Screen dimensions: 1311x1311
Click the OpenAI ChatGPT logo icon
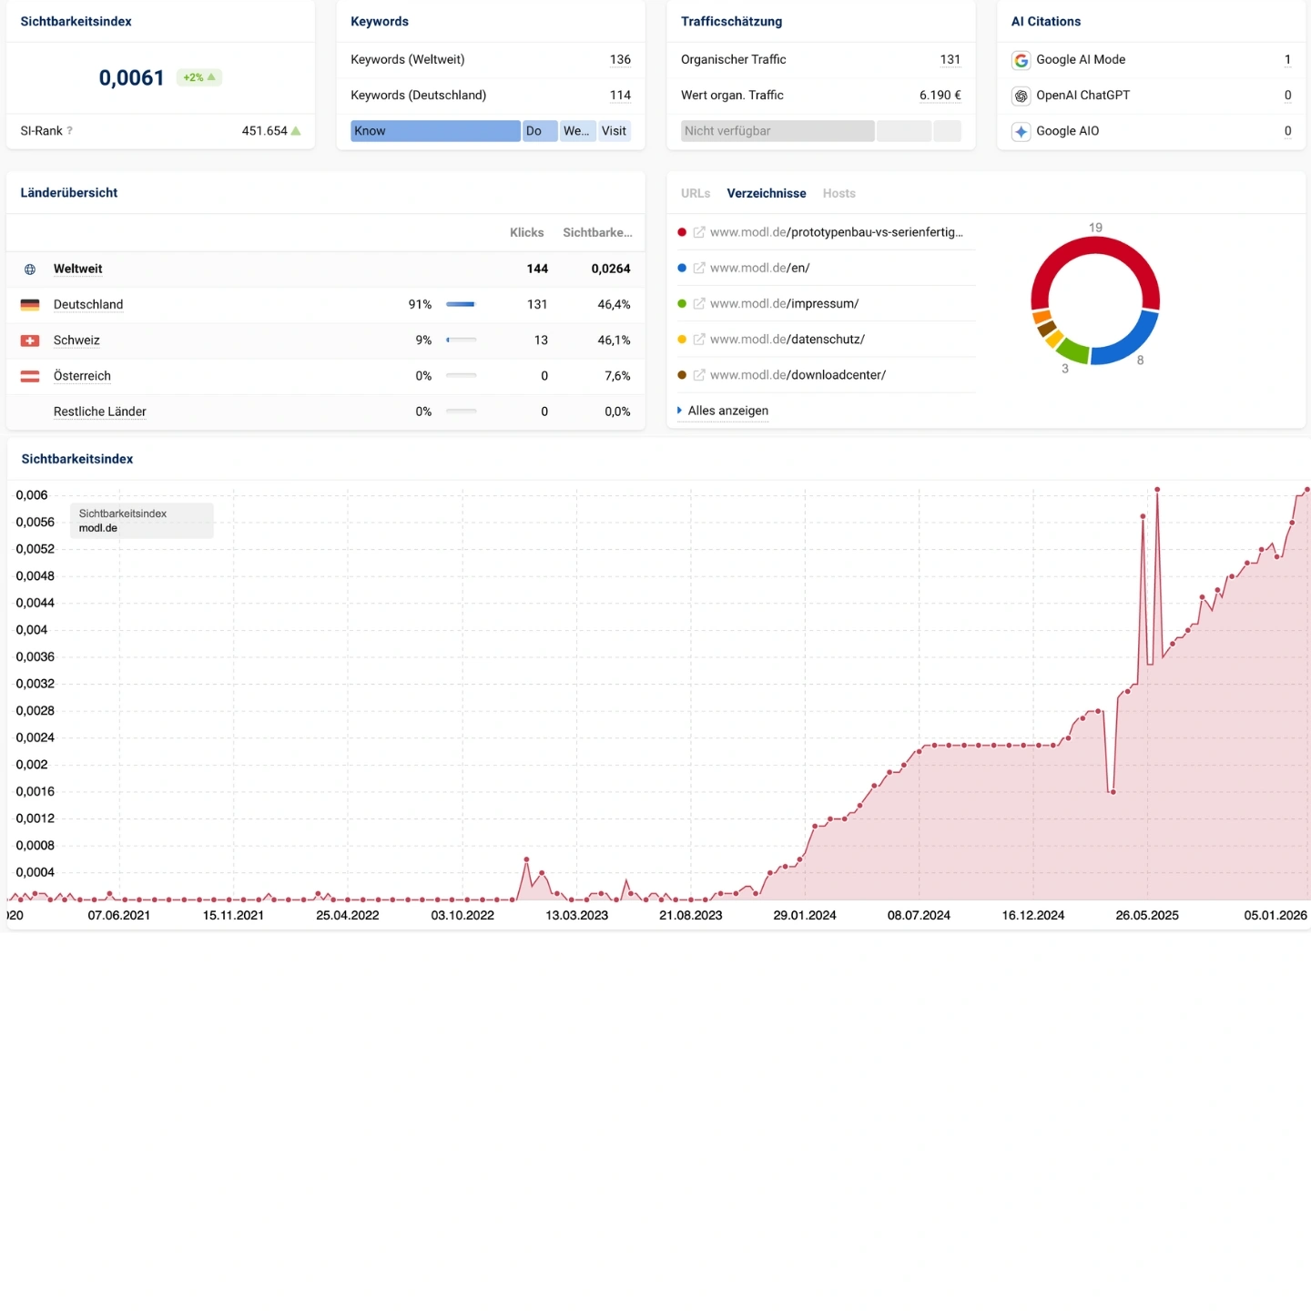(x=1021, y=96)
